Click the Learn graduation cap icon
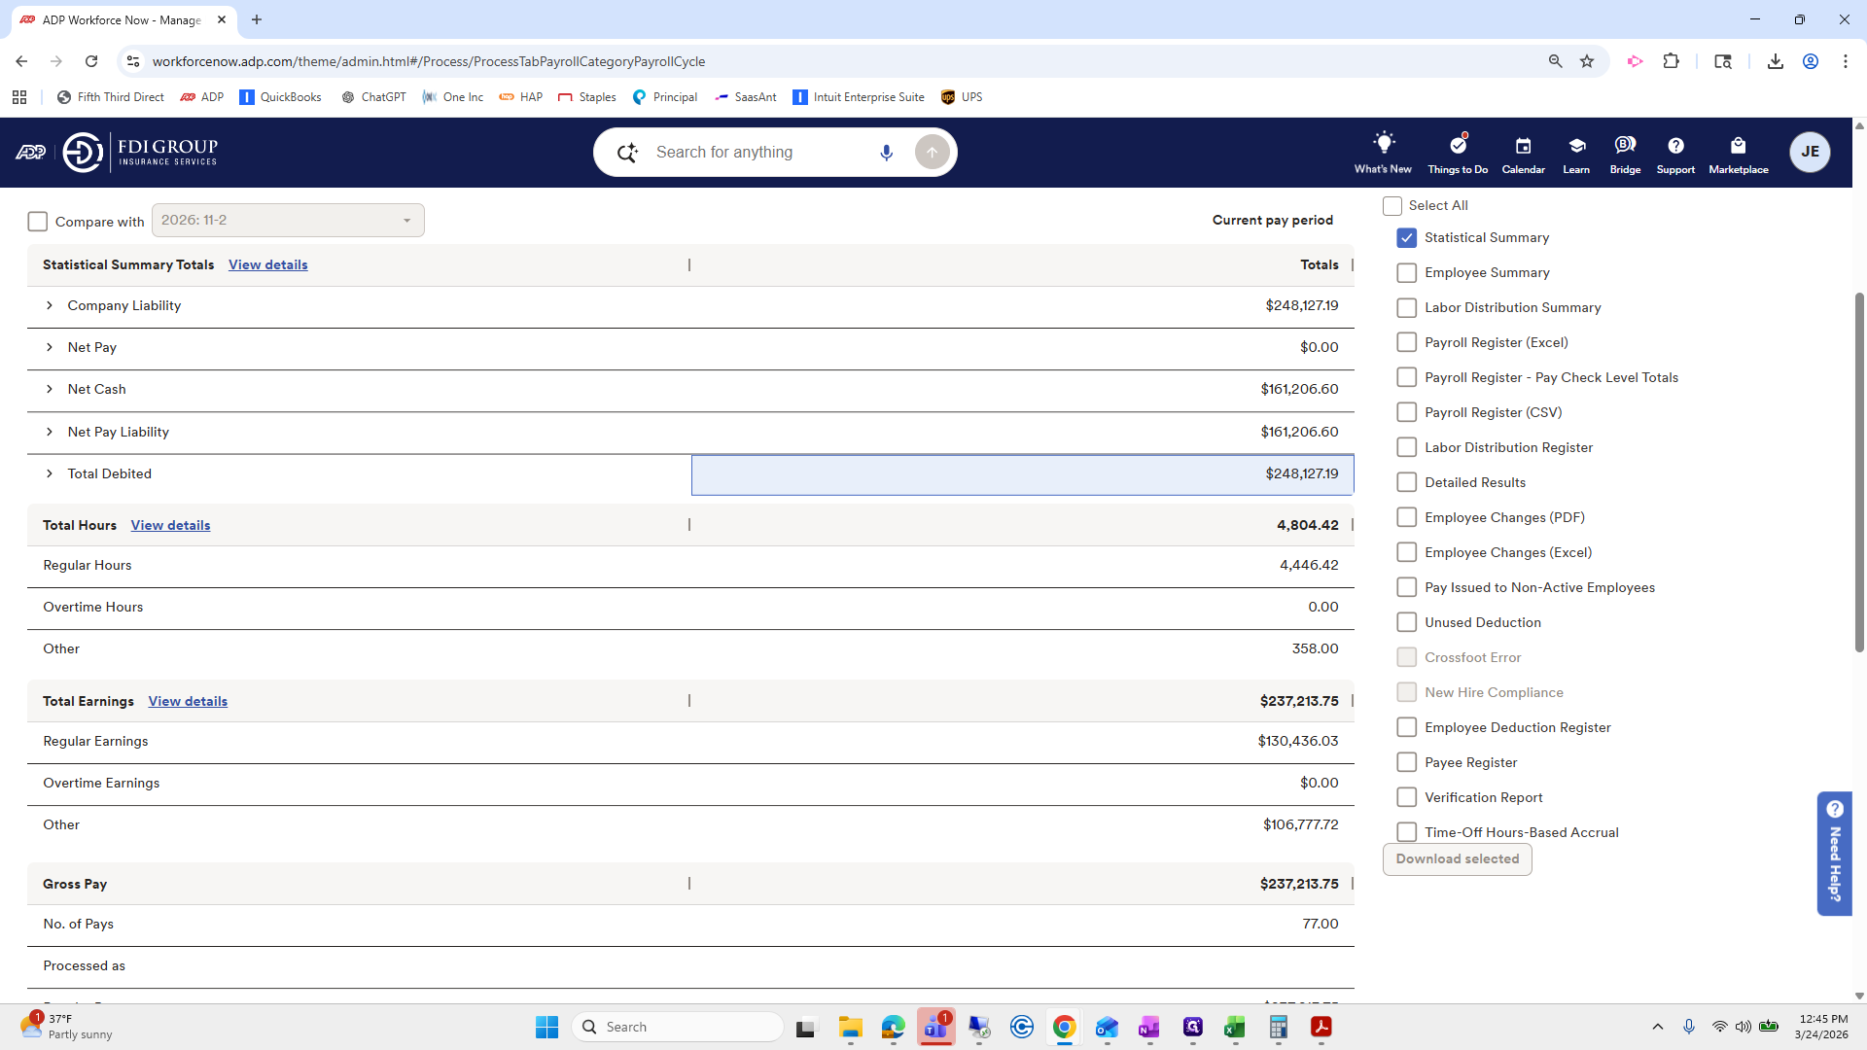This screenshot has width=1867, height=1050. click(x=1576, y=146)
